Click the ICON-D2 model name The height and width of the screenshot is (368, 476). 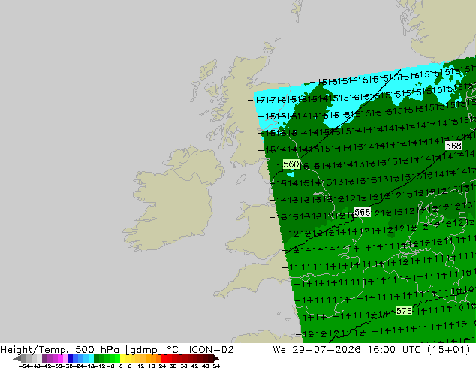click(211, 350)
